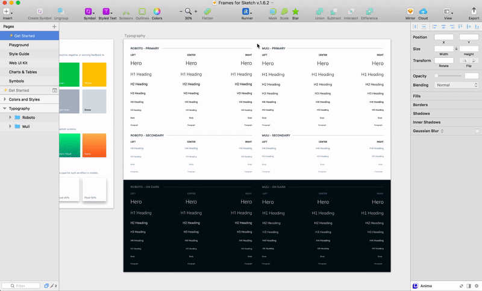The height and width of the screenshot is (291, 482).
Task: Click the Export icon
Action: click(x=474, y=11)
